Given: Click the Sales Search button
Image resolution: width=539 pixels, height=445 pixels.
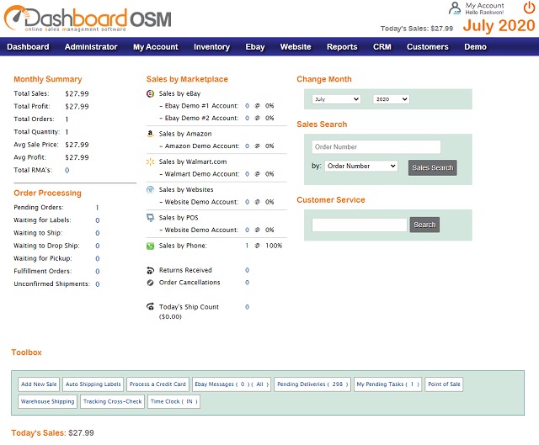Looking at the screenshot, I should point(432,168).
